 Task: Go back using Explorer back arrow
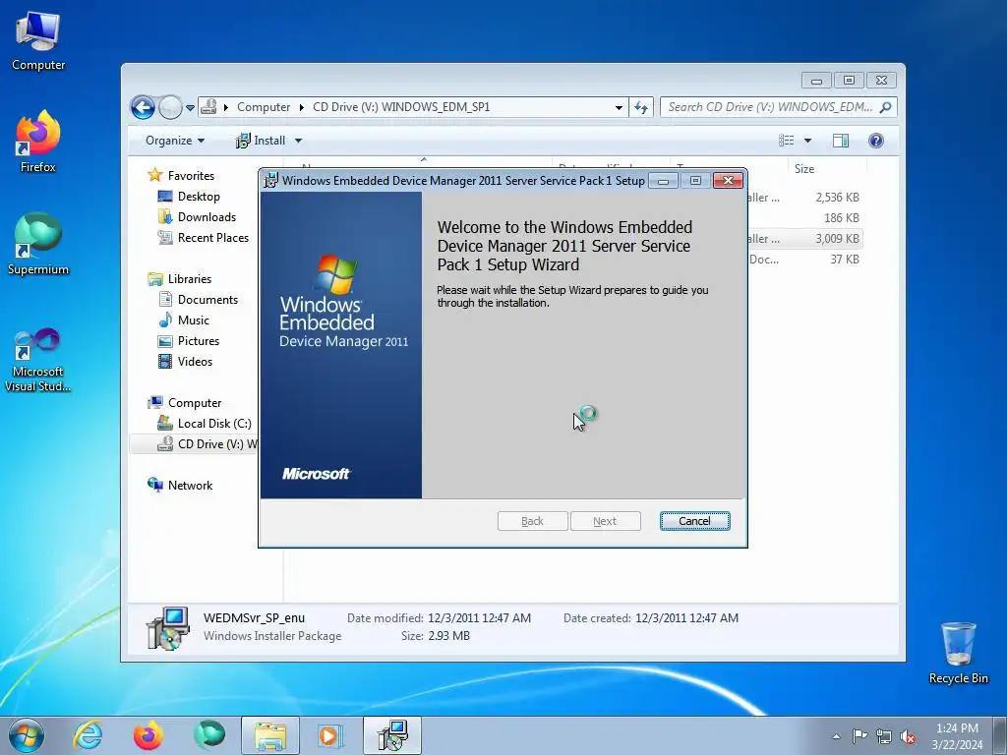143,107
